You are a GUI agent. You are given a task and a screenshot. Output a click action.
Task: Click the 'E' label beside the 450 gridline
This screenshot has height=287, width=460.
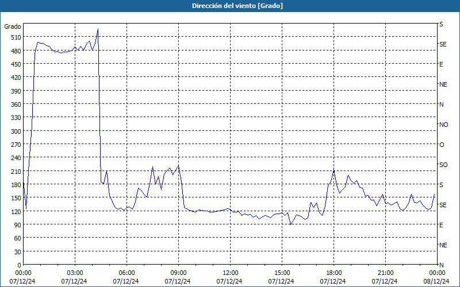[441, 64]
